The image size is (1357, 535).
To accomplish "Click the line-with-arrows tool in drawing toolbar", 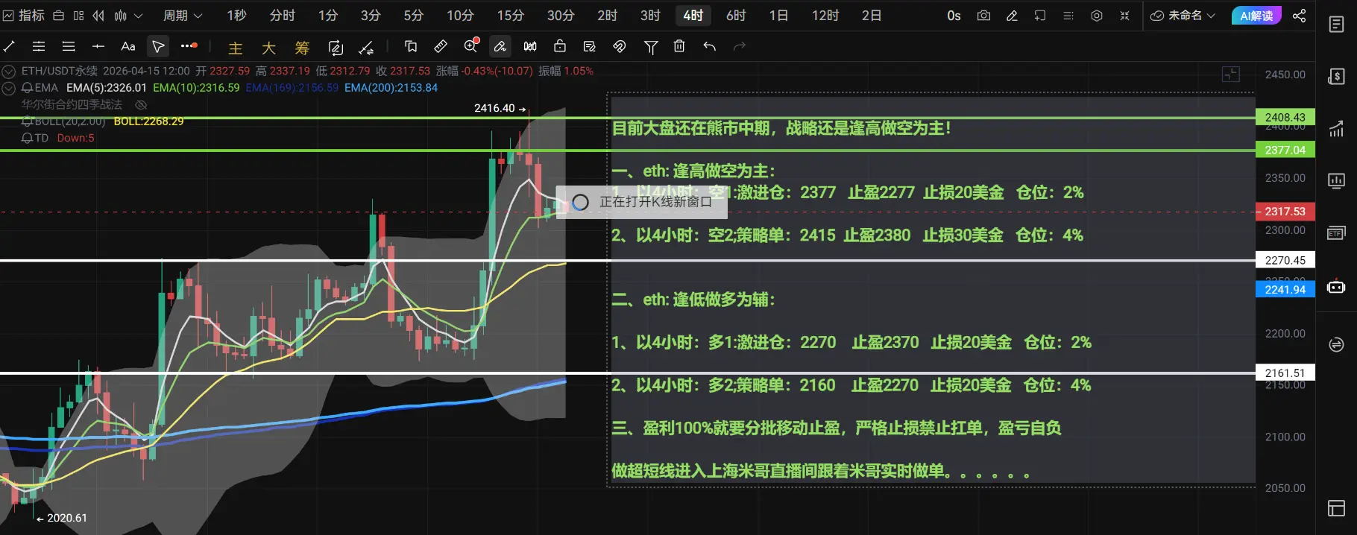I will 366,48.
